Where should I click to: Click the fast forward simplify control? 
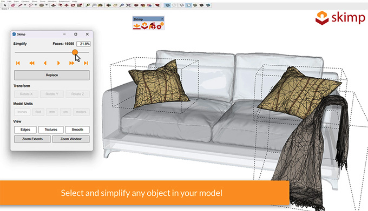[71, 63]
